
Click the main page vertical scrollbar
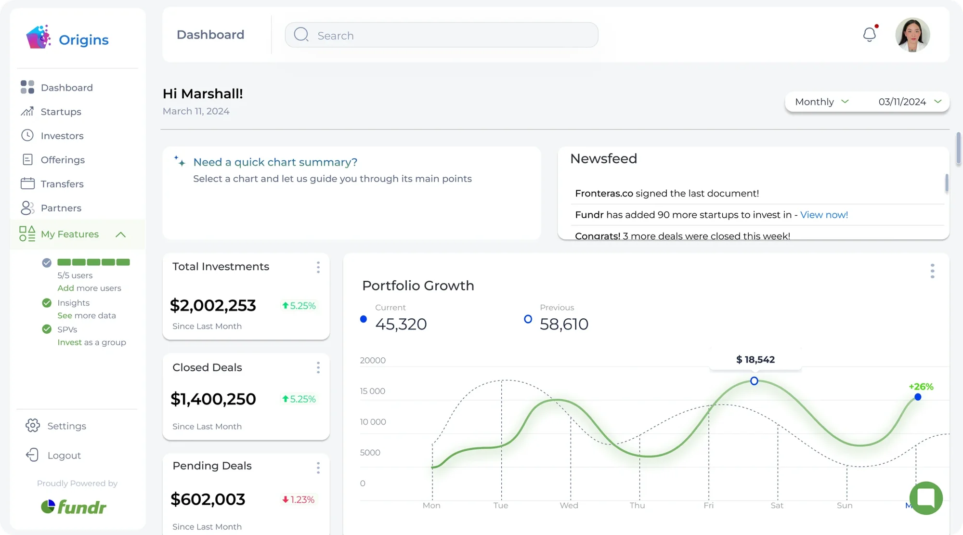coord(959,148)
